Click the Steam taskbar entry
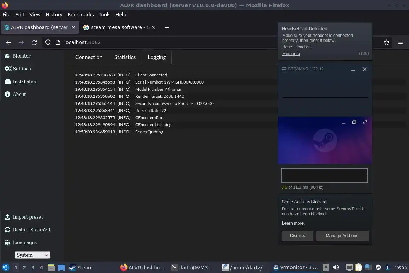Viewport: 409px width, 273px height. click(81, 268)
